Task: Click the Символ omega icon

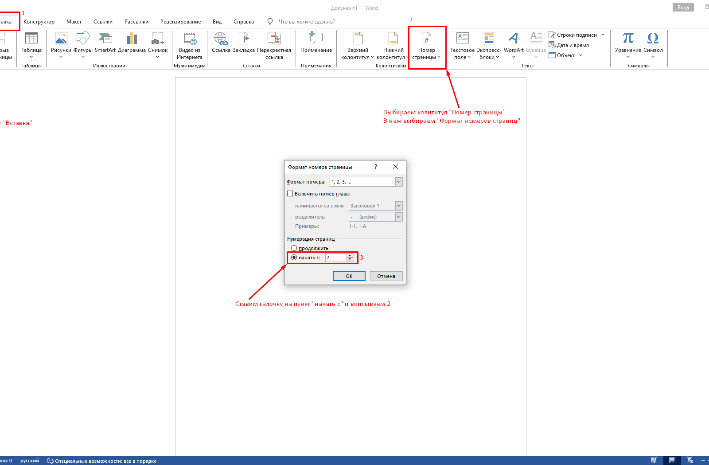Action: [653, 39]
